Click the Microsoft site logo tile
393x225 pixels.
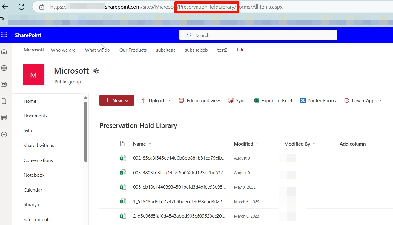pyautogui.click(x=34, y=75)
